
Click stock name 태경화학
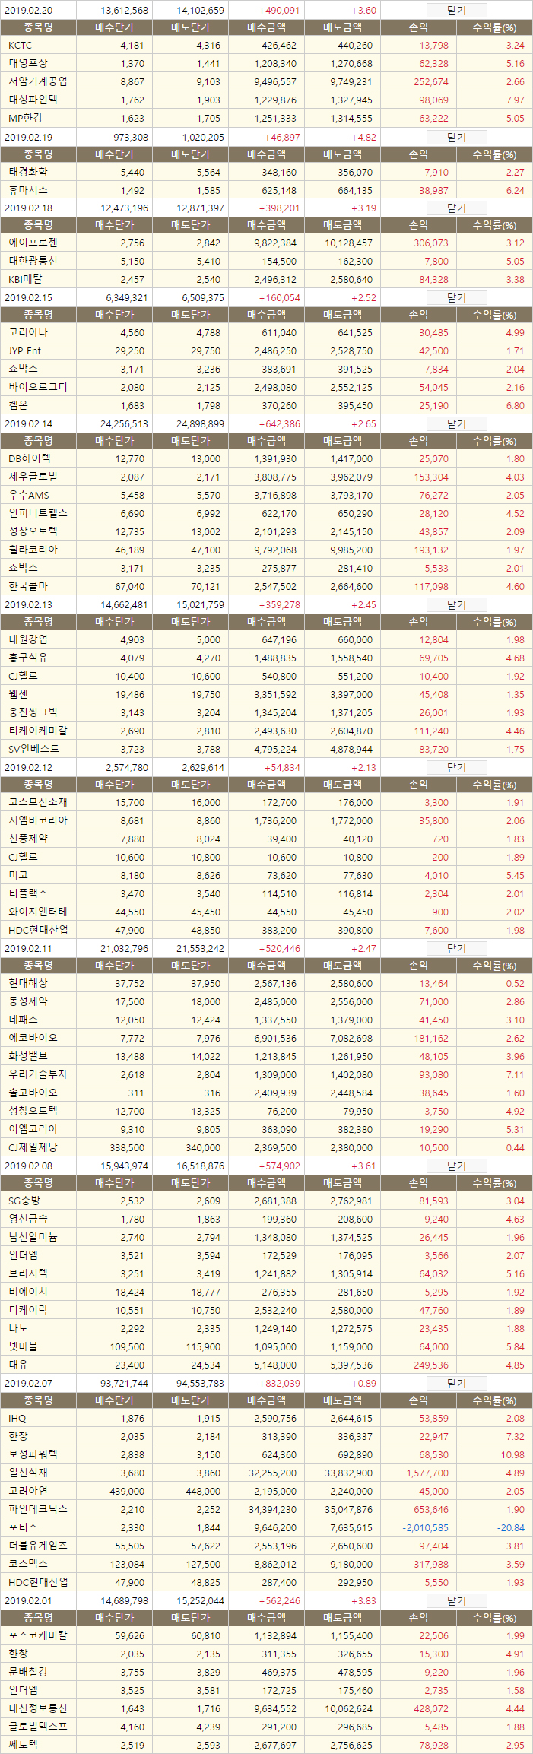28,173
